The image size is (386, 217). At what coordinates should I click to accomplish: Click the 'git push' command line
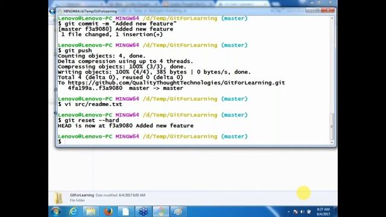[x=75, y=51]
